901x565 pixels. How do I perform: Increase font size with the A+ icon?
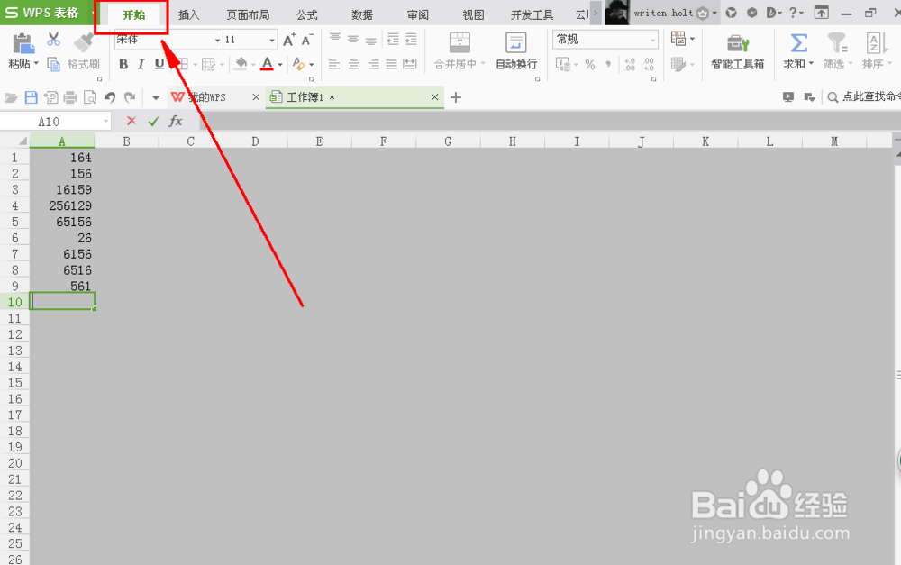pyautogui.click(x=289, y=40)
